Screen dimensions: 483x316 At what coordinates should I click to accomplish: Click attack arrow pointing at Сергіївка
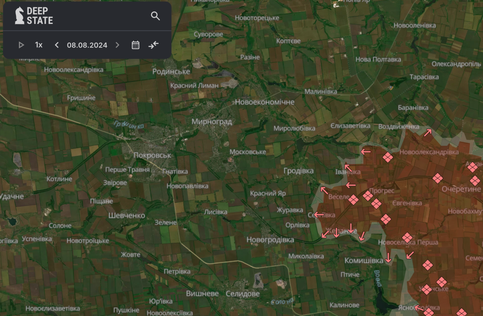[318, 215]
